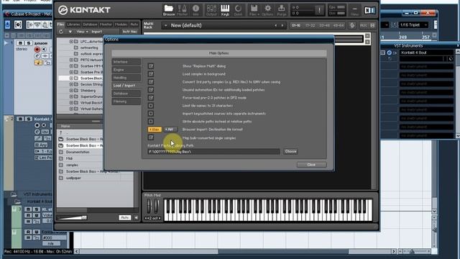The image size is (460, 259).
Task: Go to the previous multi with left arrow
Action: coord(275,26)
